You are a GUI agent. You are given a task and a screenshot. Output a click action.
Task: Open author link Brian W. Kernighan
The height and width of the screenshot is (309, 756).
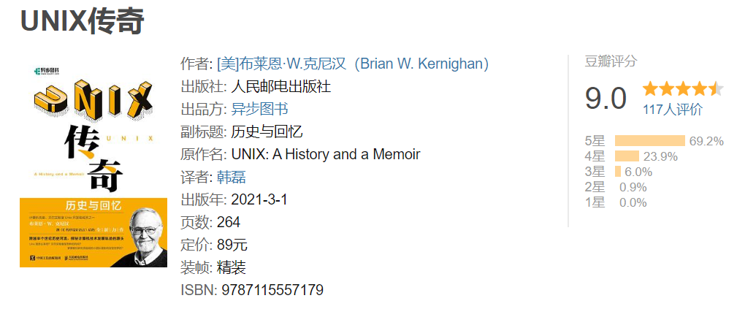[x=353, y=64]
